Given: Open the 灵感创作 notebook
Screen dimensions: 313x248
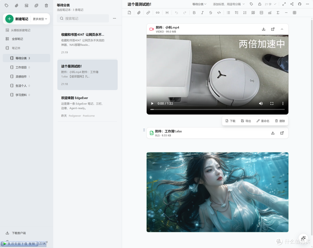Looking at the screenshot, I should coord(26,77).
